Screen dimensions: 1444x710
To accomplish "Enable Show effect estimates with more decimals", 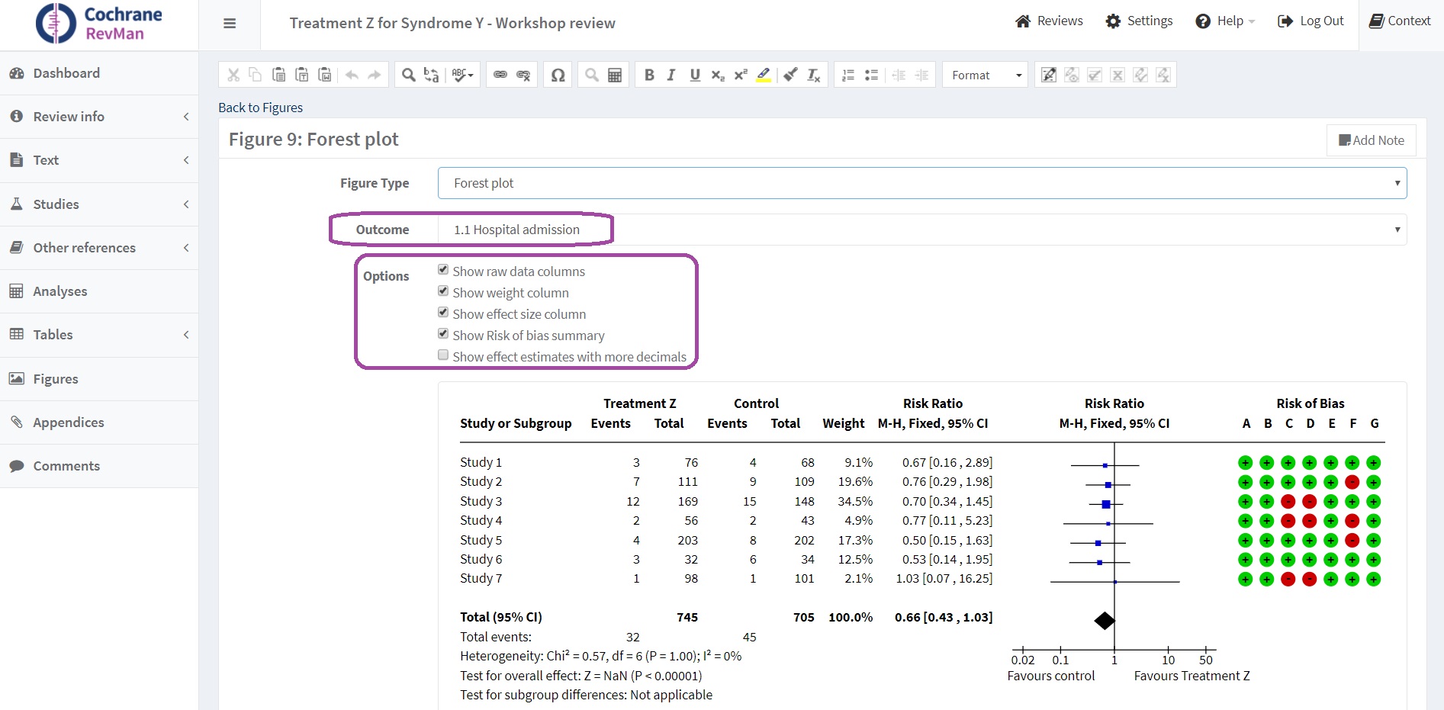I will (443, 355).
